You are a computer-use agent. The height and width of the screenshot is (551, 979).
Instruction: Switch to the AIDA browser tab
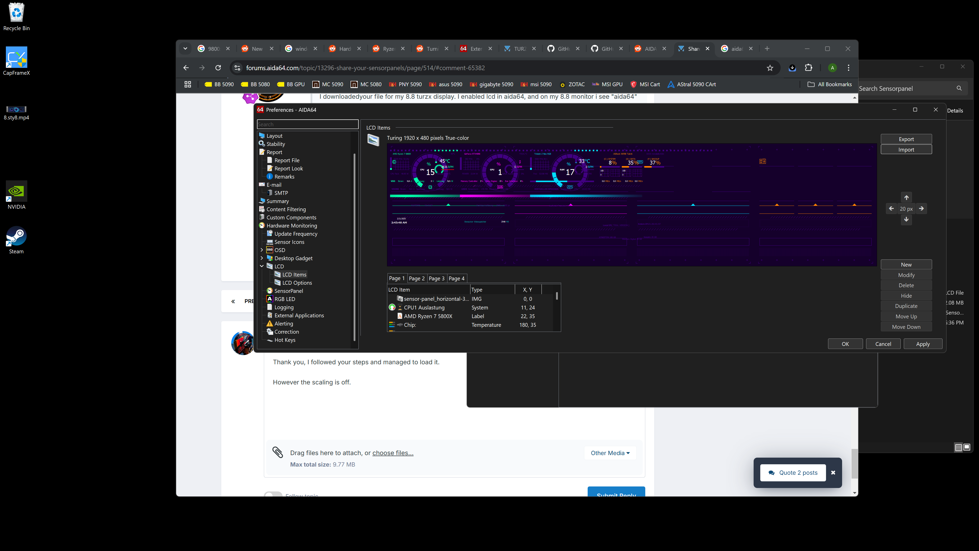click(x=650, y=48)
